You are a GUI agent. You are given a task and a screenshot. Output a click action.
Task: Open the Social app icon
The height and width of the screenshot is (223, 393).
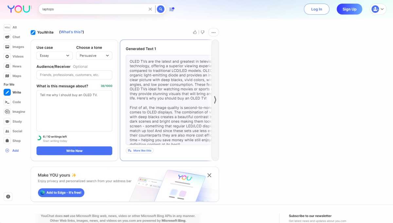(7, 131)
